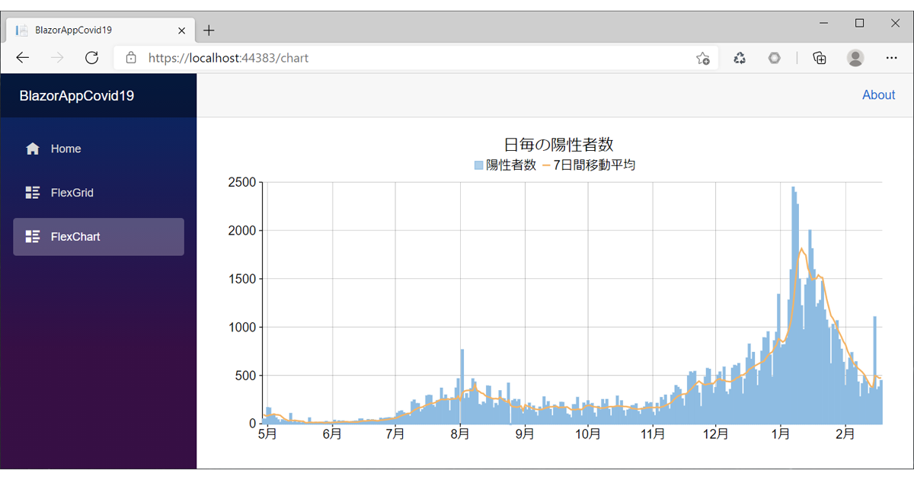Select the Home navigation icon in sidebar
Image resolution: width=914 pixels, height=480 pixels.
coord(31,149)
